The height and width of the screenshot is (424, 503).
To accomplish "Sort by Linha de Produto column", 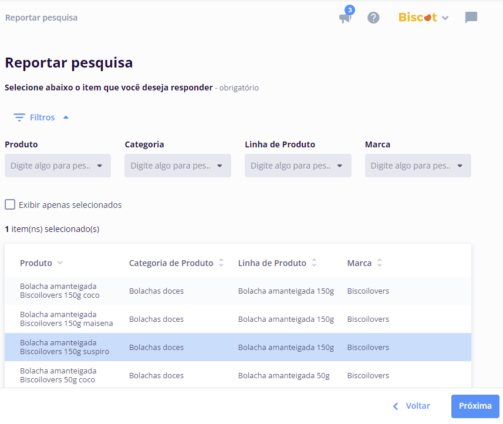I will pyautogui.click(x=278, y=263).
